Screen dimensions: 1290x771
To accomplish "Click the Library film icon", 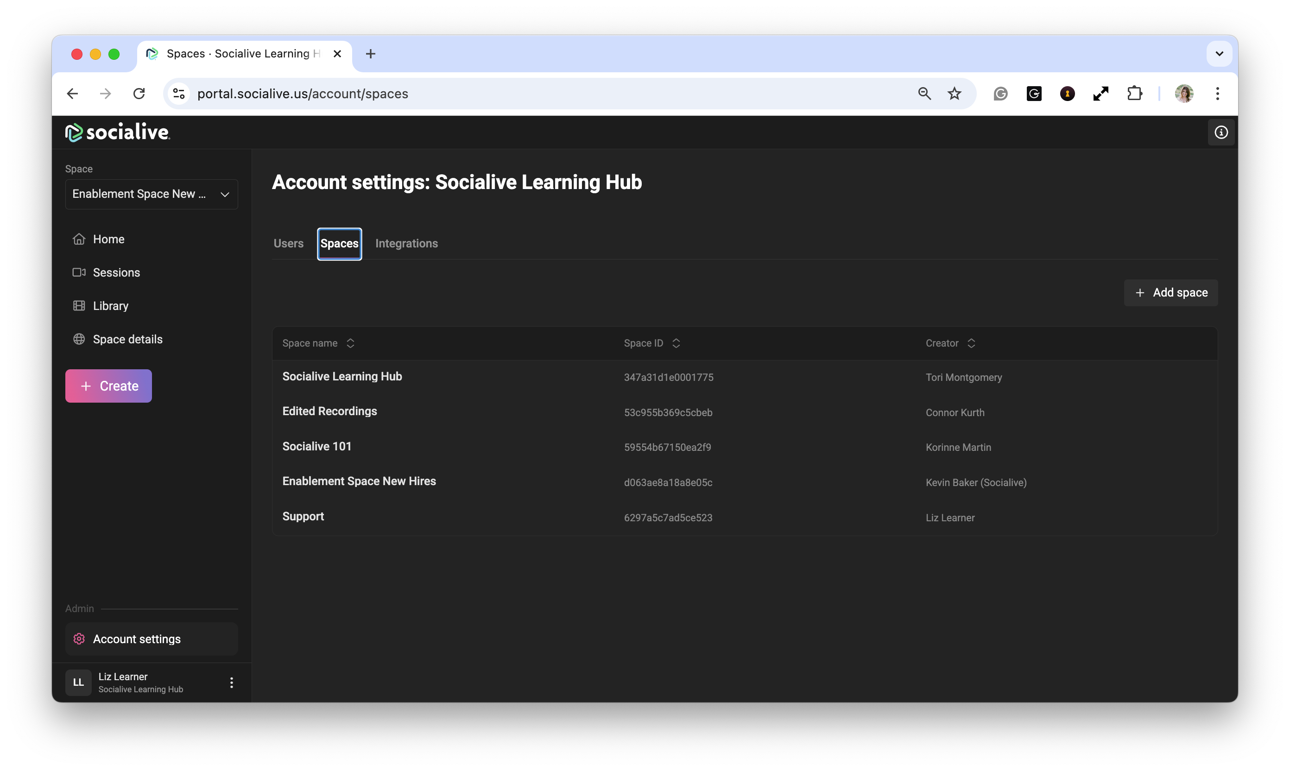I will pyautogui.click(x=79, y=305).
